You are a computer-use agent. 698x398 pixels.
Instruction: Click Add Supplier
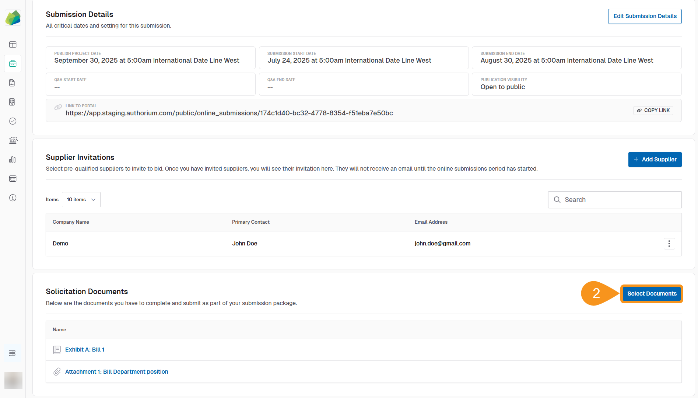pos(655,159)
